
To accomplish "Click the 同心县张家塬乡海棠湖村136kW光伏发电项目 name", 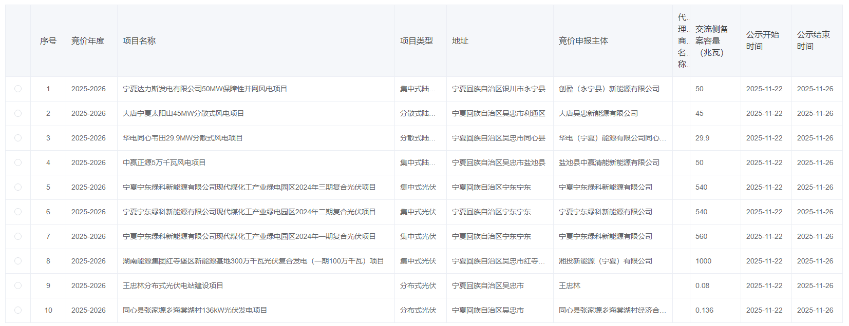I will (x=195, y=310).
